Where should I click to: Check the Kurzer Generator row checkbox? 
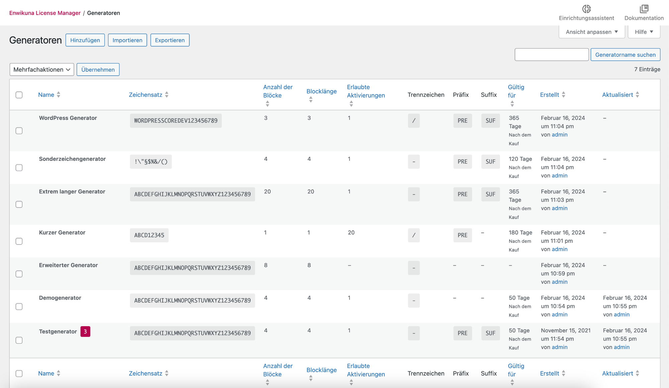click(x=19, y=241)
